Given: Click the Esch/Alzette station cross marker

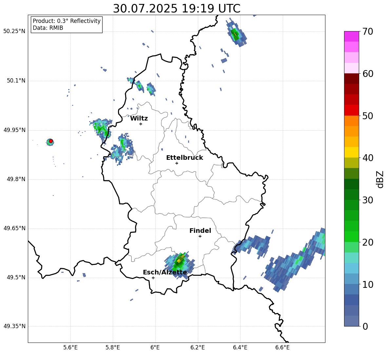Looking at the screenshot, I should 153,278.
